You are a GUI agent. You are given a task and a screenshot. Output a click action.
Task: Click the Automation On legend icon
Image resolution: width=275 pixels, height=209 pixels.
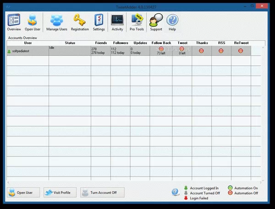pos(230,188)
